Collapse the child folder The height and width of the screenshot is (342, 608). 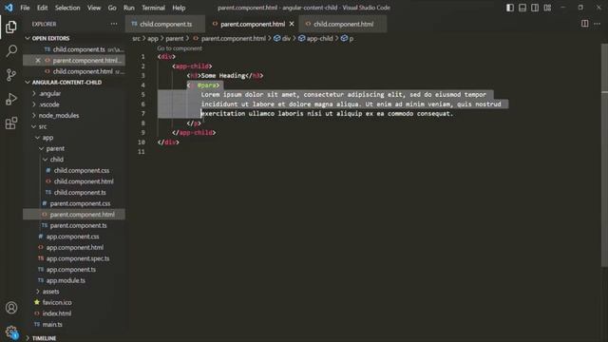coord(57,160)
